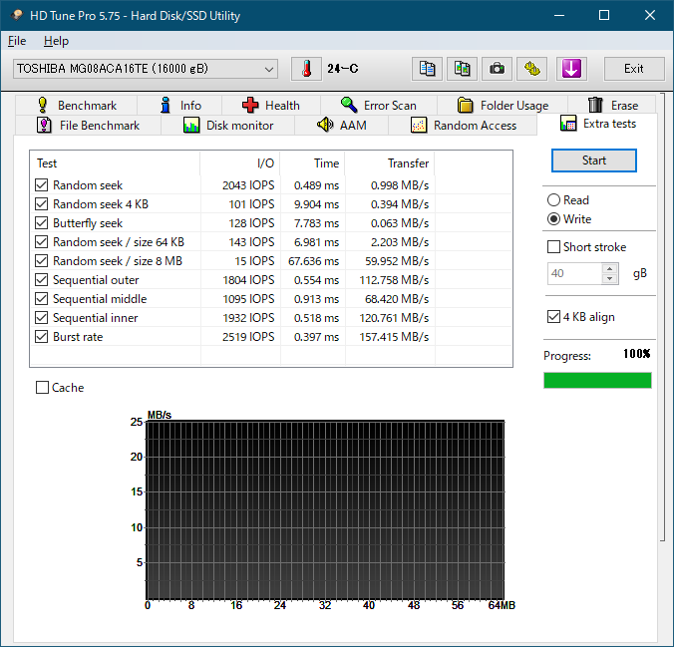Switch to the Disk monitor tab
Screen dimensions: 674x647
pyautogui.click(x=227, y=126)
